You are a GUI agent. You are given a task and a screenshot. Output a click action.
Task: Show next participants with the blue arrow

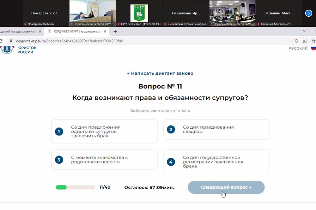pos(308,13)
